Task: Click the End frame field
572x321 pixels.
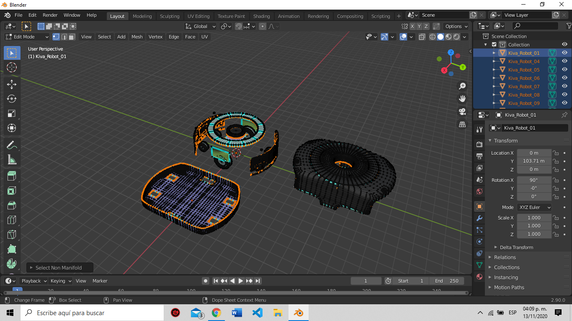Action: 447,281
